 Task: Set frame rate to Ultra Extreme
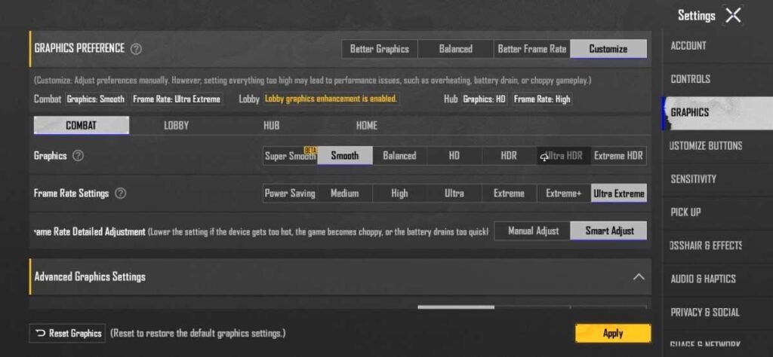point(619,194)
